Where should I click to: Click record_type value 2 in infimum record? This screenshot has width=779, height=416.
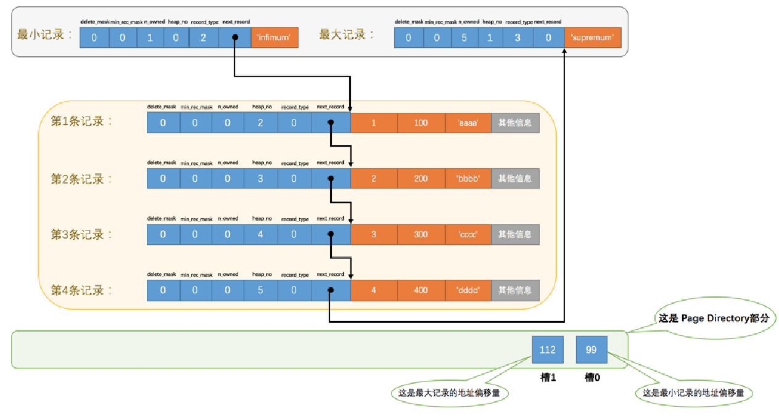(x=205, y=37)
